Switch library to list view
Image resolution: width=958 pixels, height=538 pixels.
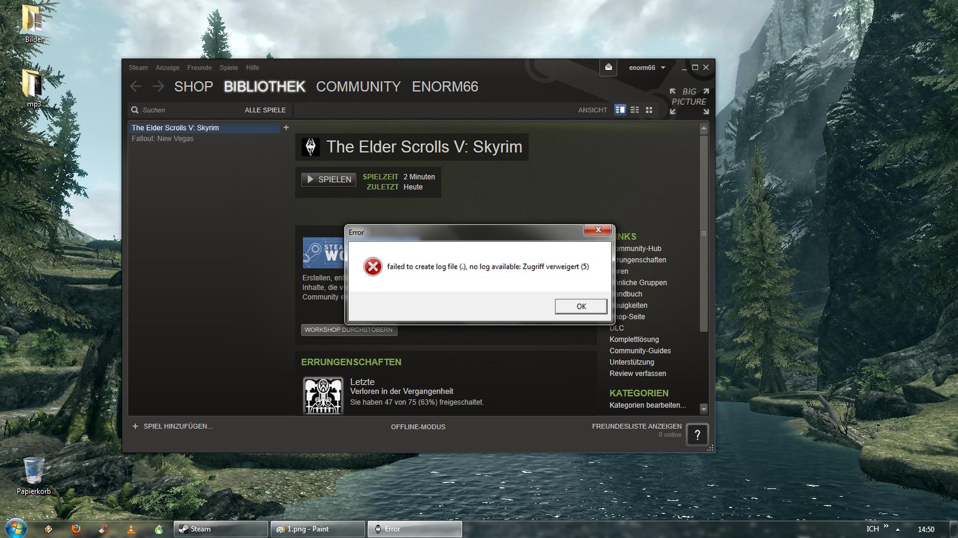coord(634,110)
